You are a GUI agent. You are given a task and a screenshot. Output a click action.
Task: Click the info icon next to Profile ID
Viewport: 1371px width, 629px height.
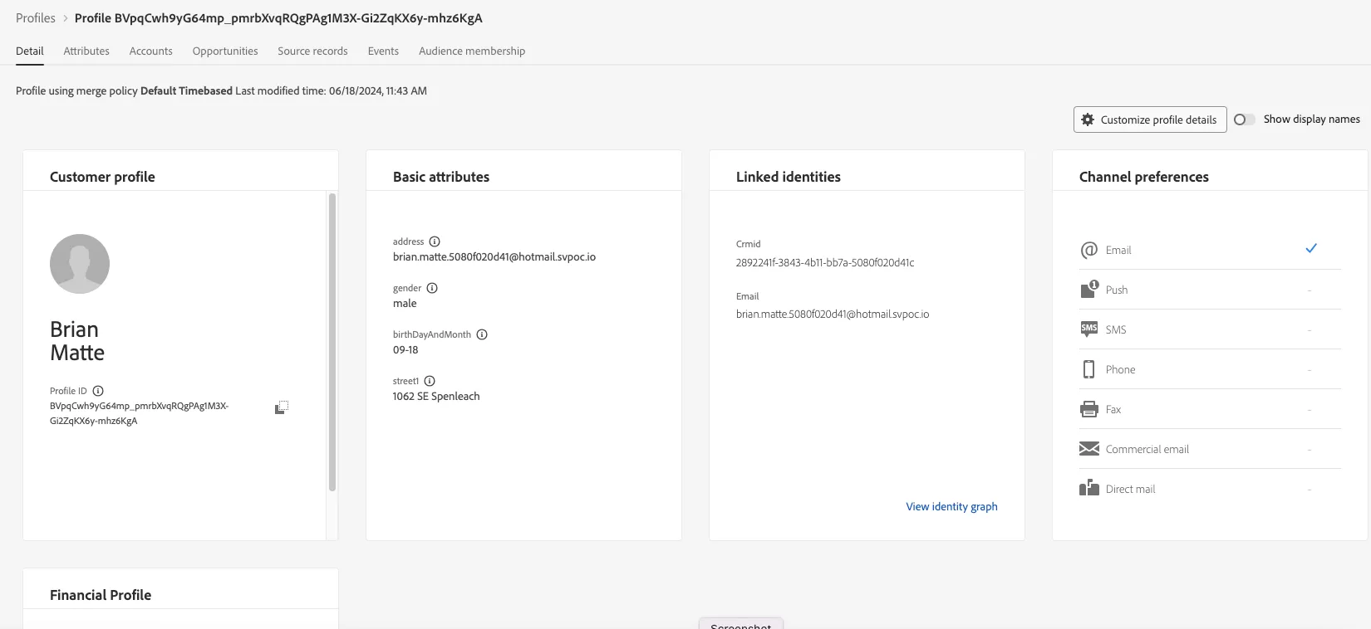click(x=98, y=391)
